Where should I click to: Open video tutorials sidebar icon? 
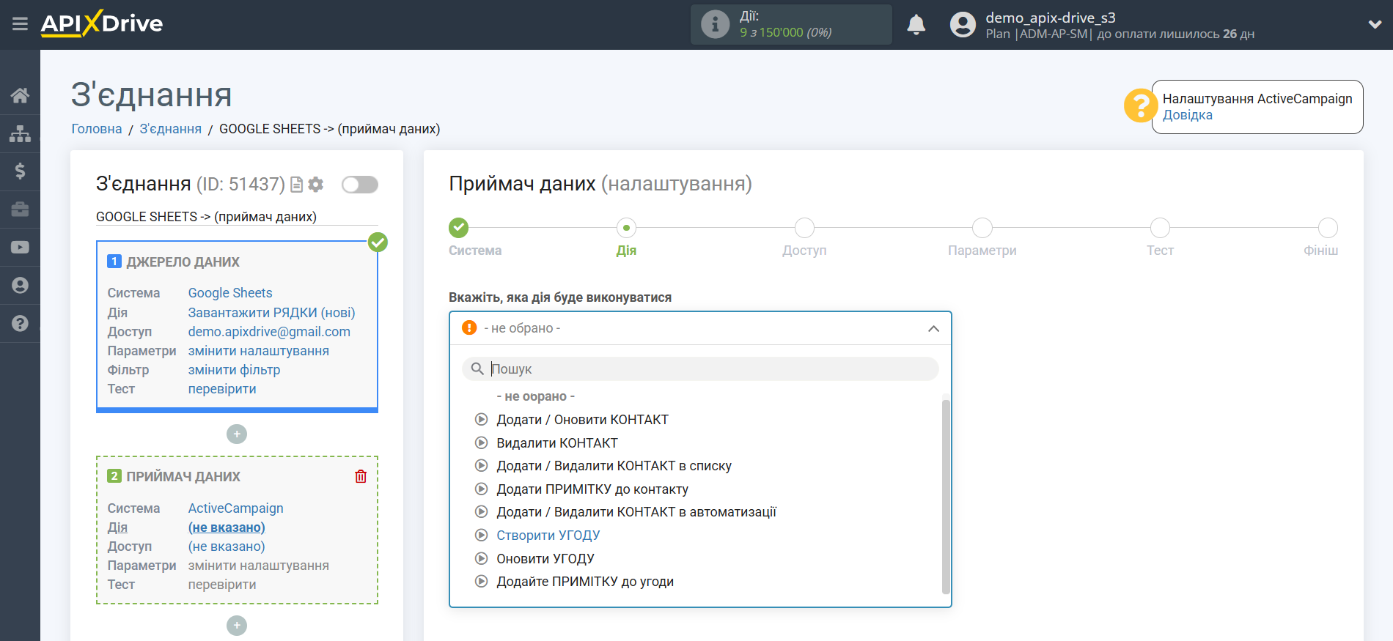(x=20, y=248)
